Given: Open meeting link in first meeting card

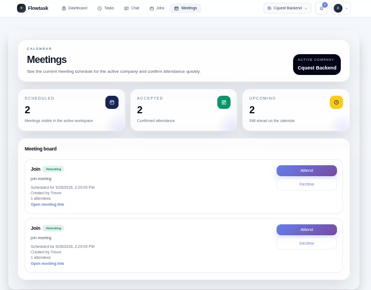Looking at the screenshot, I should [47, 204].
